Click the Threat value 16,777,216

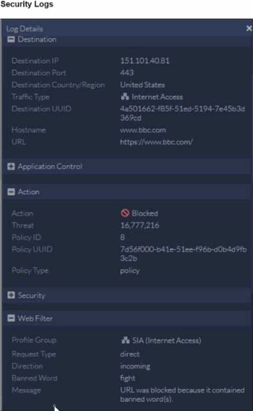click(x=140, y=225)
